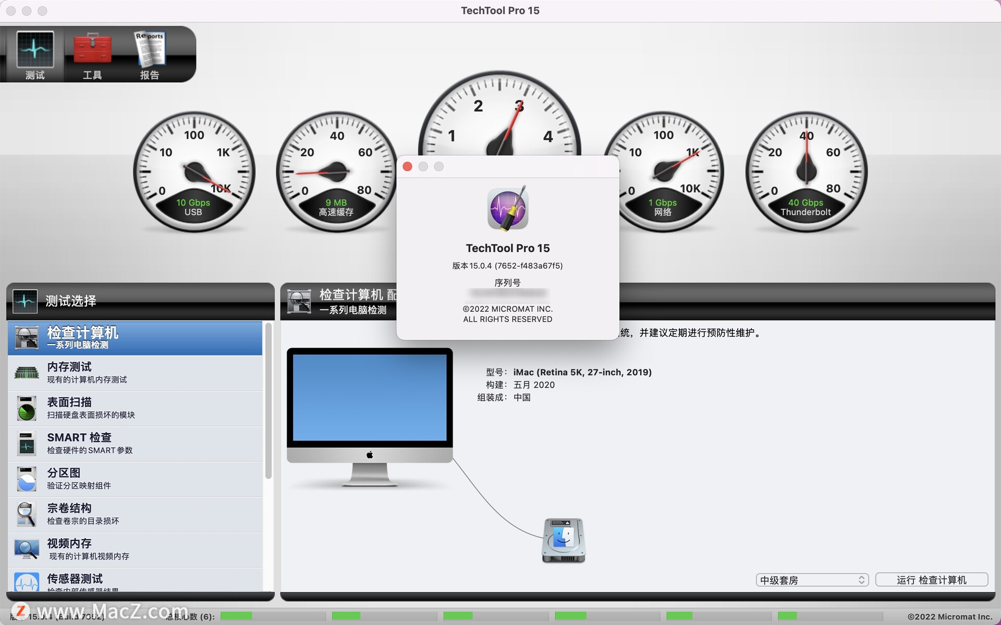Click the iMac computer image

370,417
